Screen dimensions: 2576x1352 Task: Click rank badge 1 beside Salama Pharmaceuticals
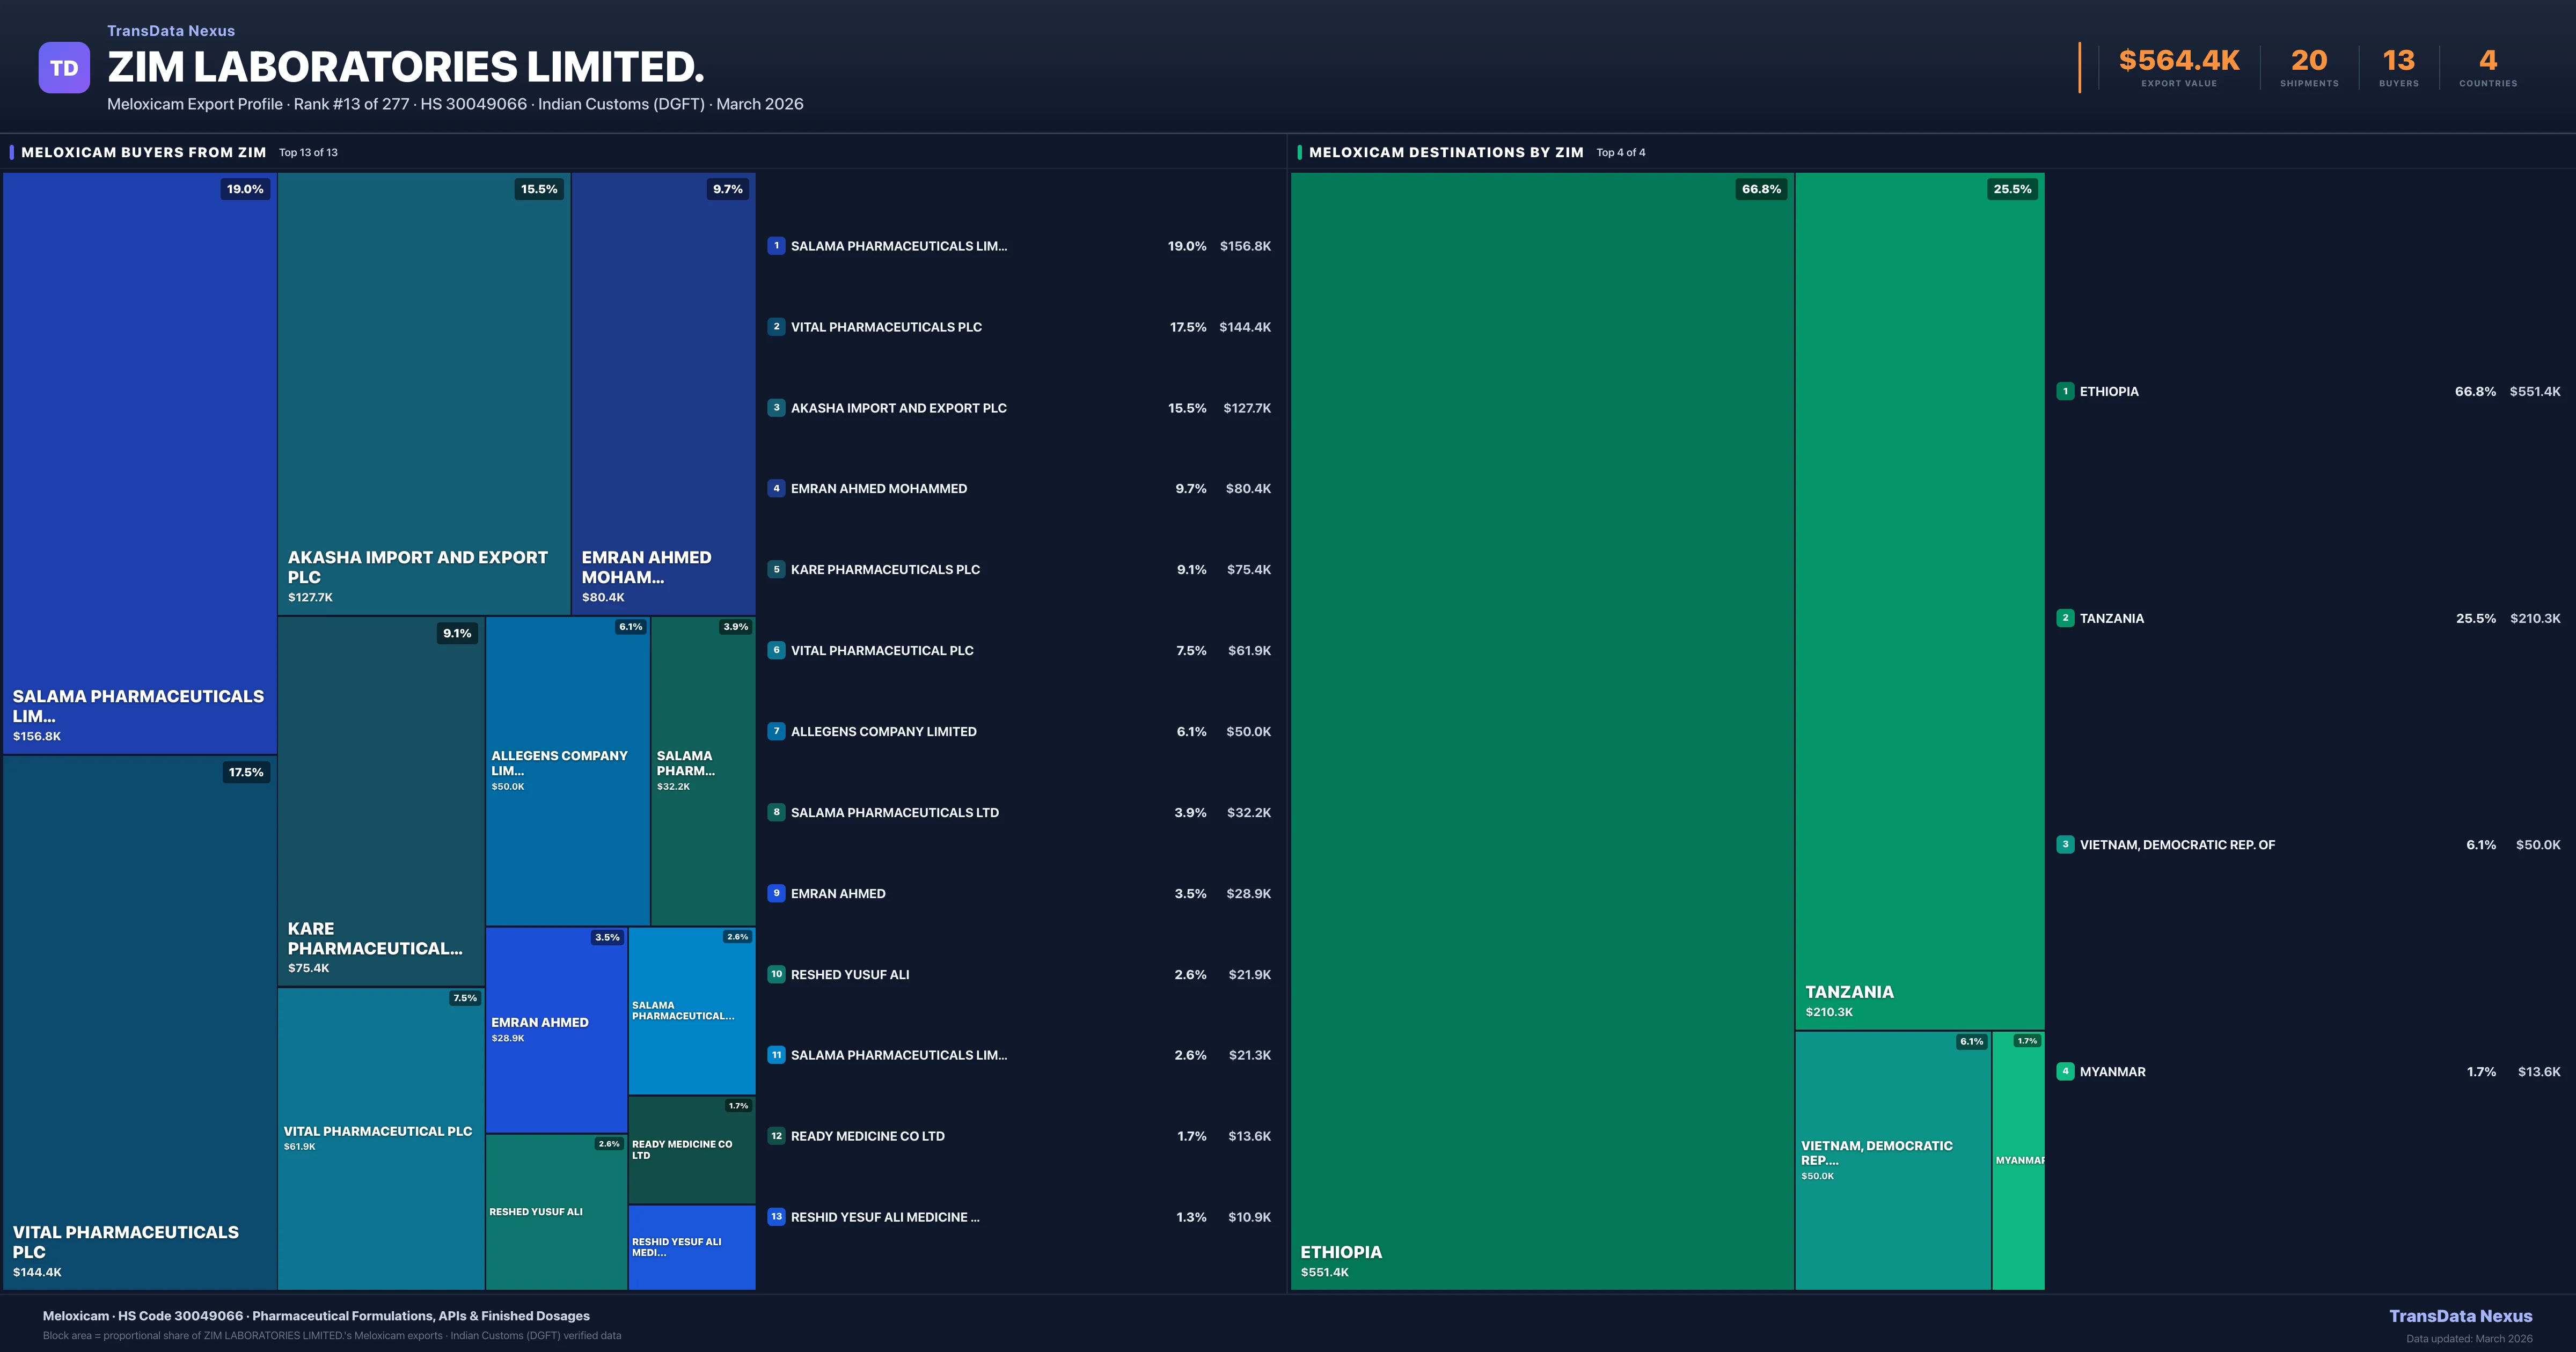(776, 246)
